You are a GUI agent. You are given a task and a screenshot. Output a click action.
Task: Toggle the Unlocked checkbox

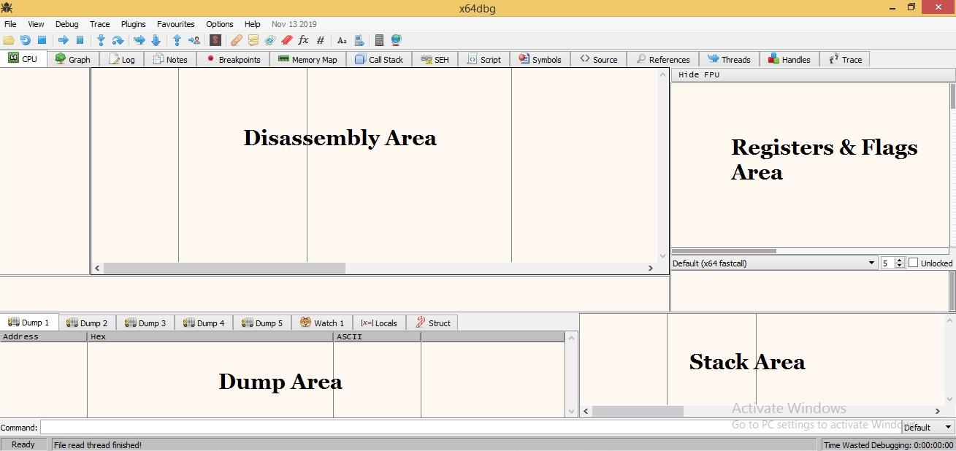coord(913,263)
